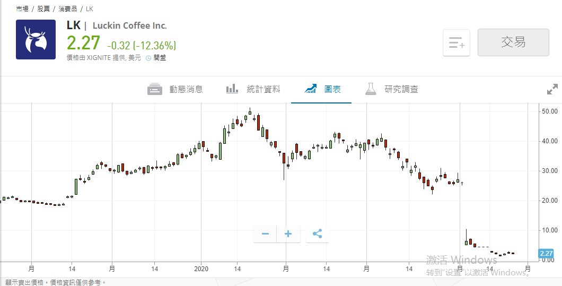Viewport: 562px width, 286px height.
Task: Click the tall green candle near 50.00 peak
Action: pyautogui.click(x=250, y=112)
